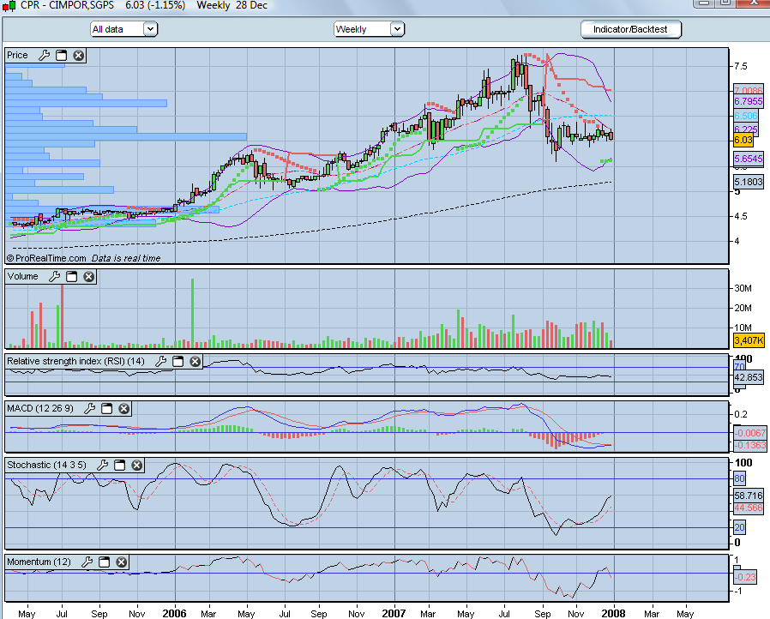Open Momentum indicator settings wrench

pos(87,562)
